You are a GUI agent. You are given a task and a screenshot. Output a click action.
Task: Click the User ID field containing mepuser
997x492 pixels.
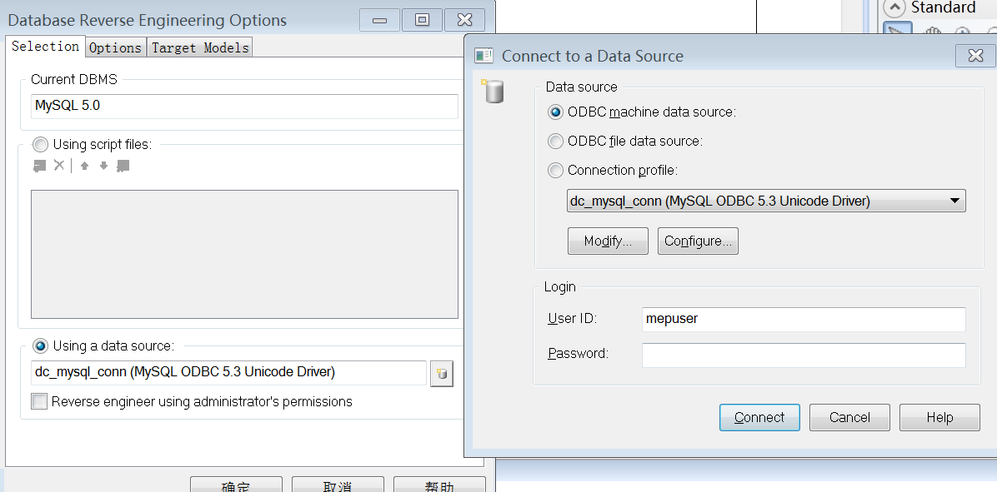804,320
